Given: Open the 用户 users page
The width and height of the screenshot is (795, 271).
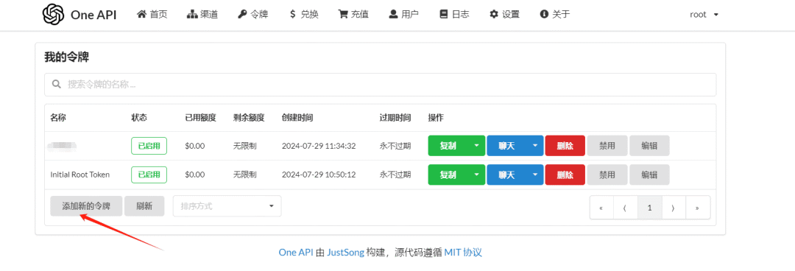Looking at the screenshot, I should click(403, 14).
